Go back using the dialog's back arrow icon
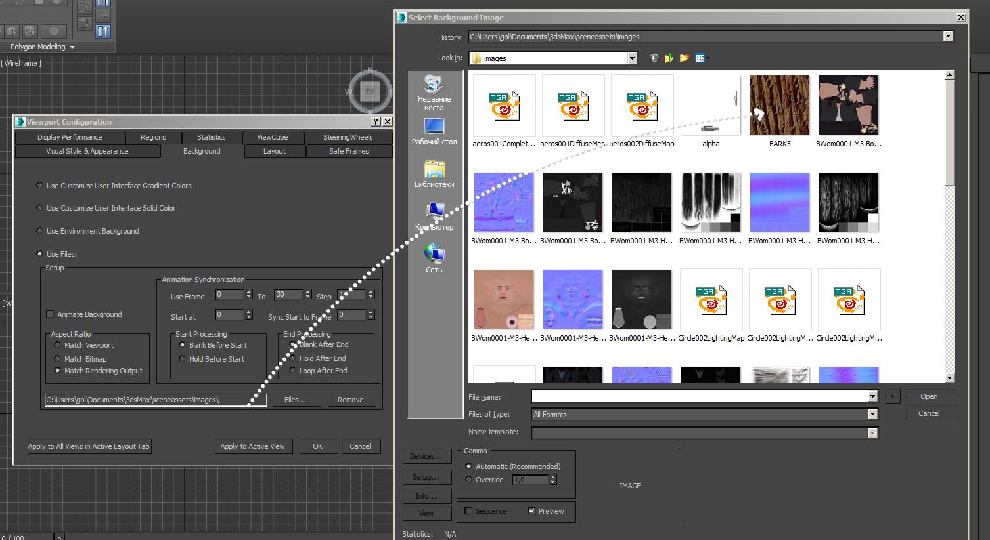990x540 pixels. click(654, 58)
